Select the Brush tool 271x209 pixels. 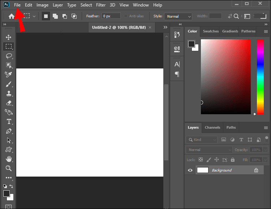coord(8,84)
